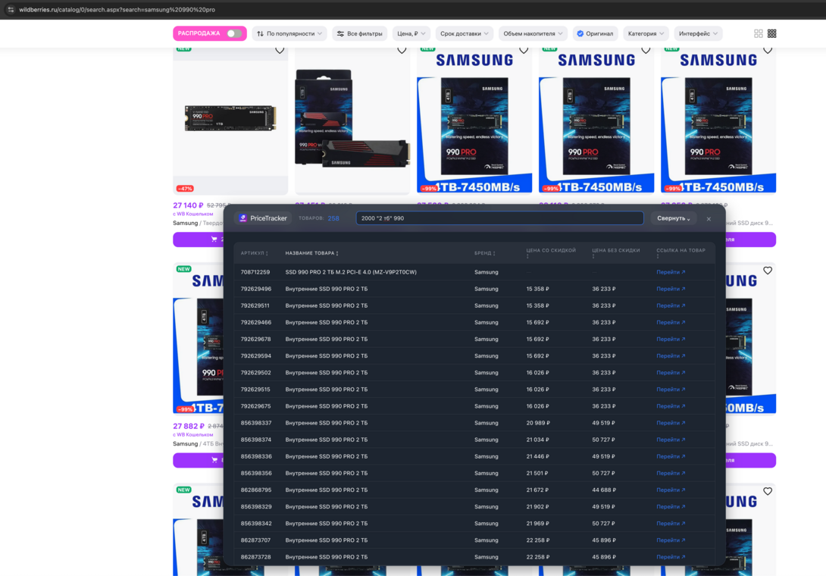The height and width of the screenshot is (576, 826).
Task: Follow Перейти link for article 862868795
Action: click(x=671, y=490)
